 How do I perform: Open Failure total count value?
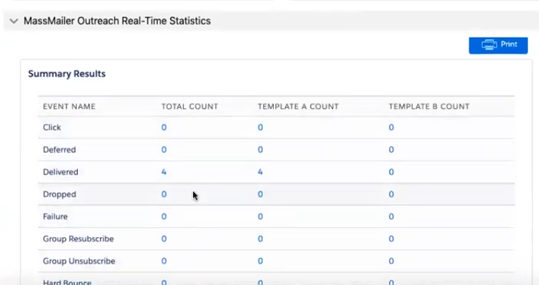click(x=164, y=217)
